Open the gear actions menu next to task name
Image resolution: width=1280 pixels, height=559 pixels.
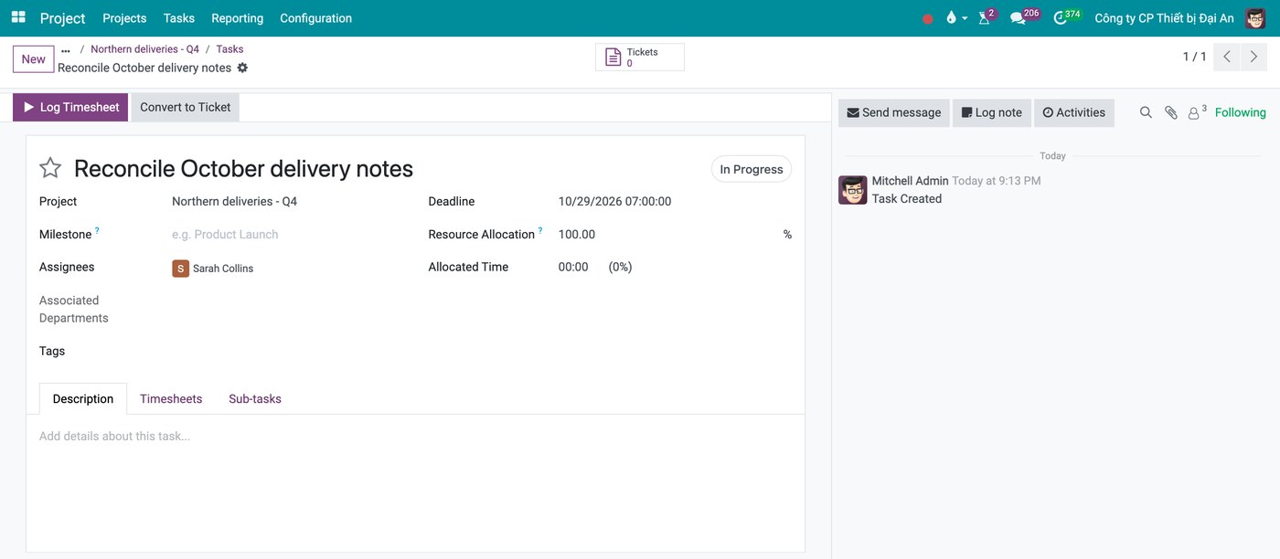pyautogui.click(x=242, y=68)
